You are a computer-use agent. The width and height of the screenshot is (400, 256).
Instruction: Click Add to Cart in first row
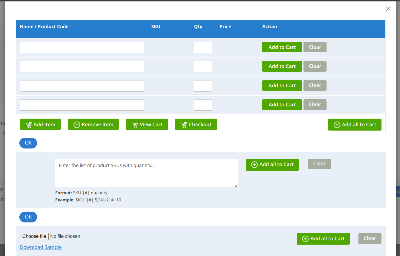282,47
